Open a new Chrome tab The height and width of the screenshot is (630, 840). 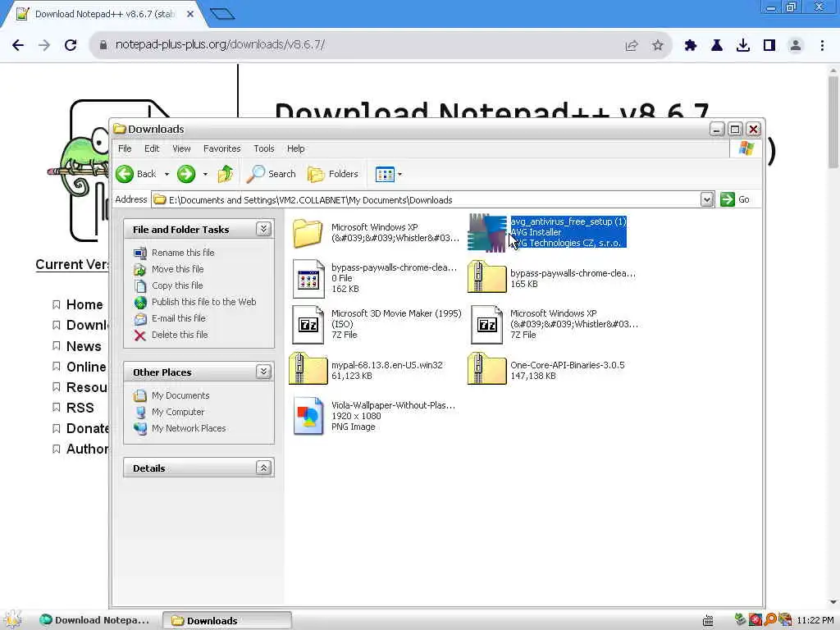point(221,14)
